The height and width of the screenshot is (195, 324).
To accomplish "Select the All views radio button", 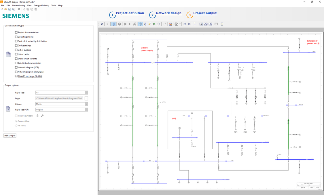I will (x=16, y=126).
